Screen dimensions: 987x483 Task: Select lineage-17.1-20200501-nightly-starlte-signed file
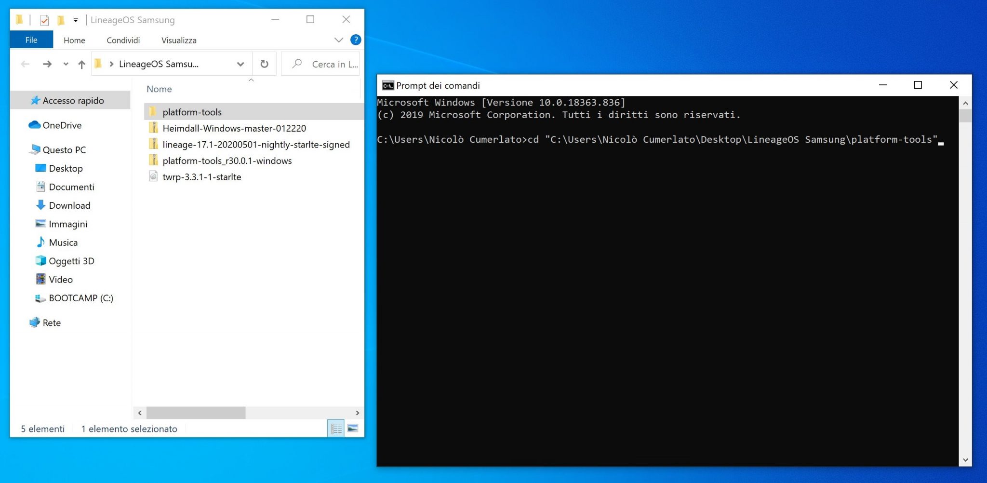(256, 145)
